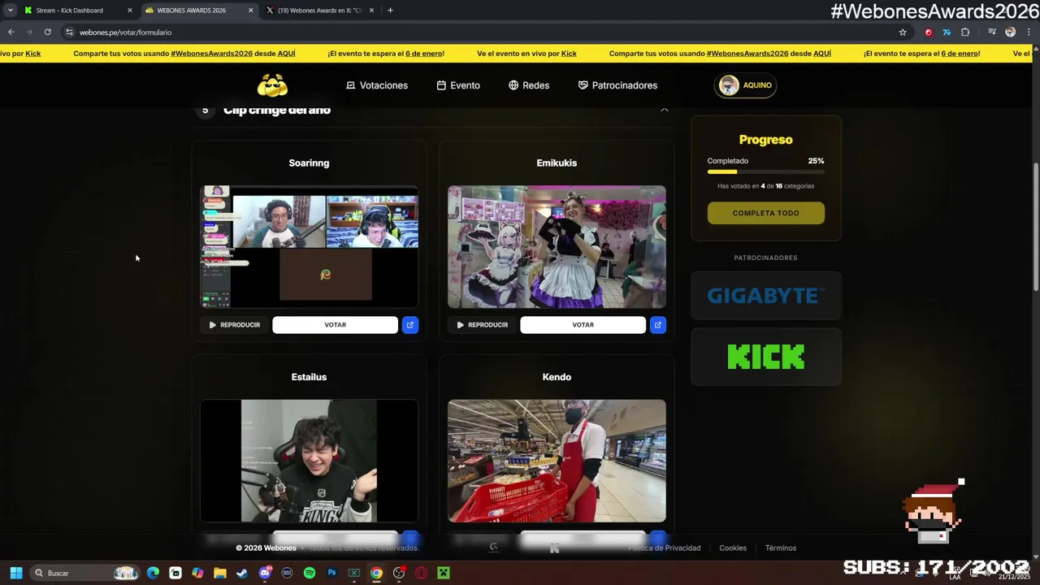Screen dimensions: 1040x585
Task: Open Política de Privacidad footer link
Action: click(x=665, y=548)
